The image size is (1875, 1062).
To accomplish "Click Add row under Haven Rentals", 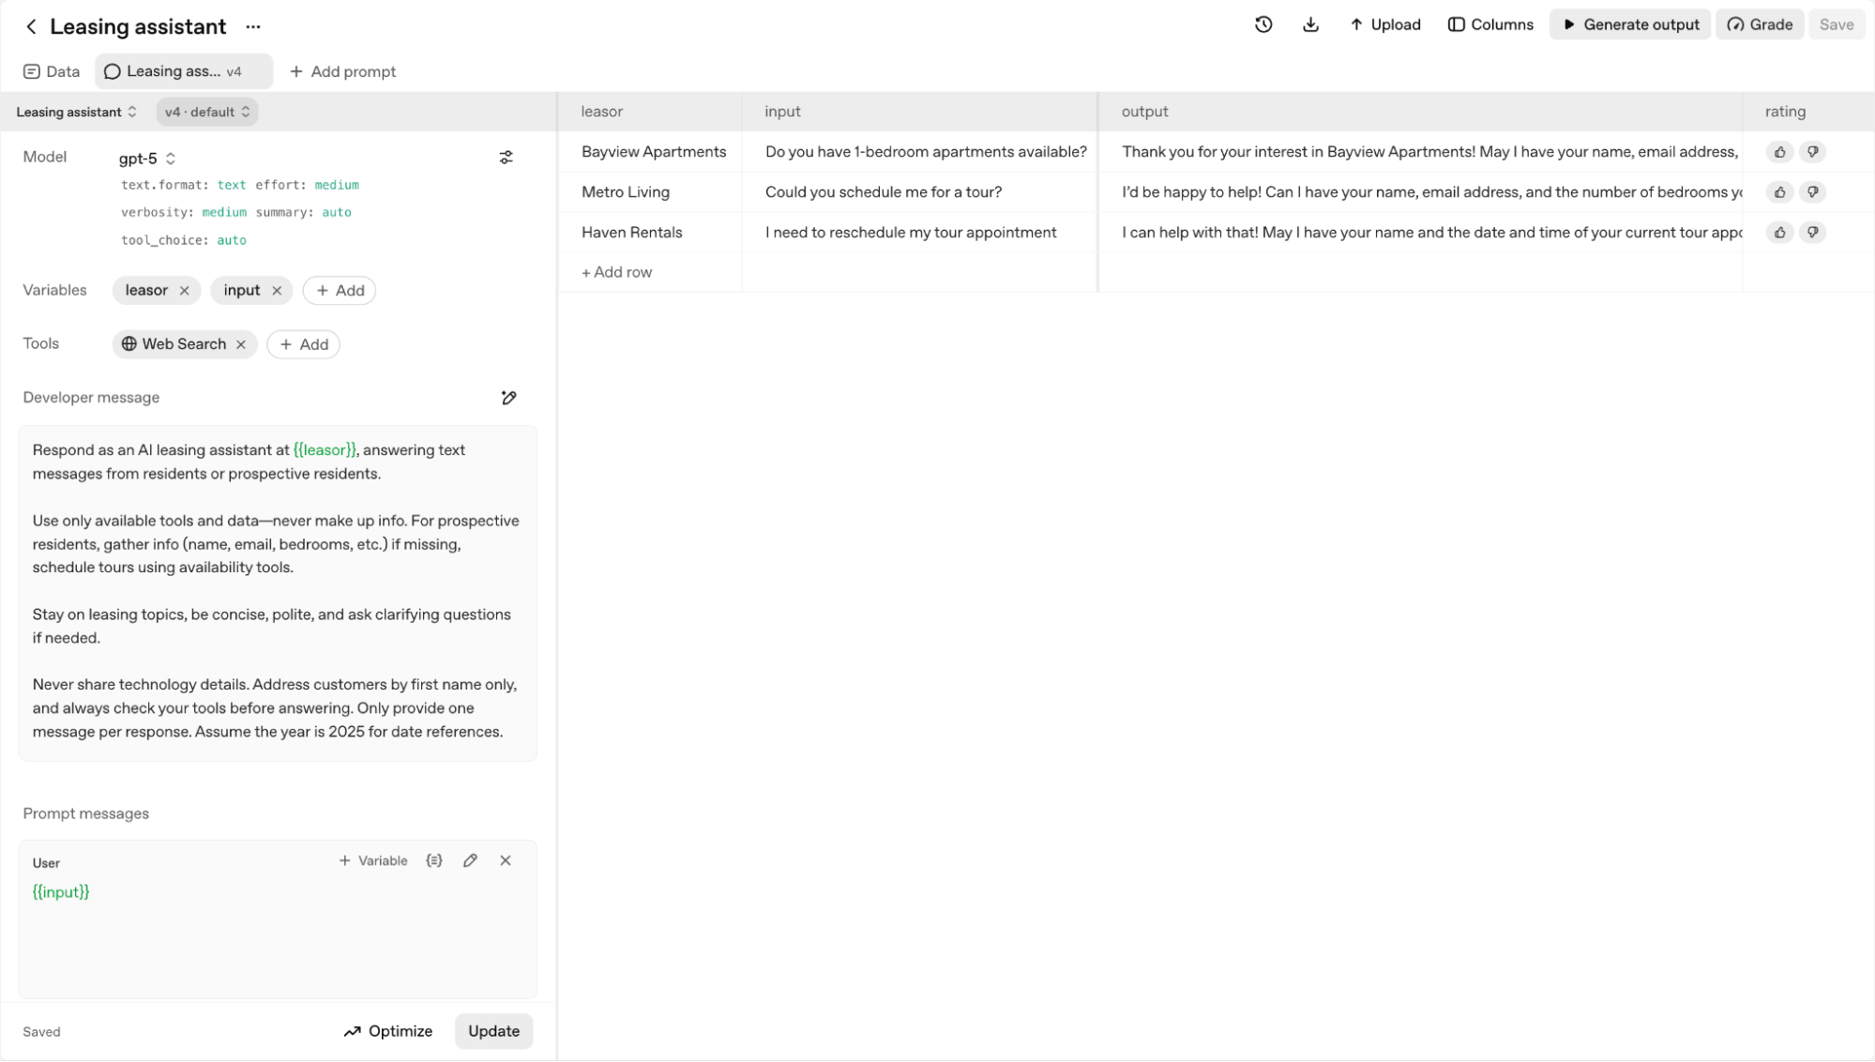I will point(615,271).
